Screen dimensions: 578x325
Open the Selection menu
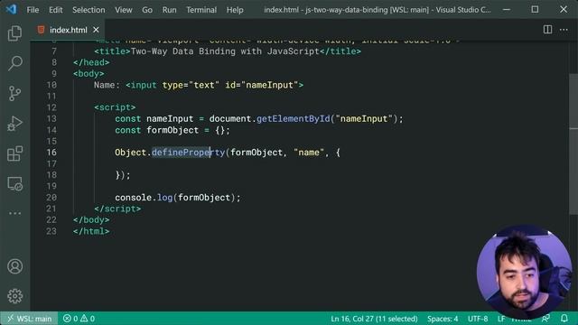tap(89, 10)
